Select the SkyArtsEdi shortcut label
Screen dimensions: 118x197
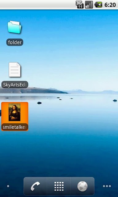tap(15, 85)
